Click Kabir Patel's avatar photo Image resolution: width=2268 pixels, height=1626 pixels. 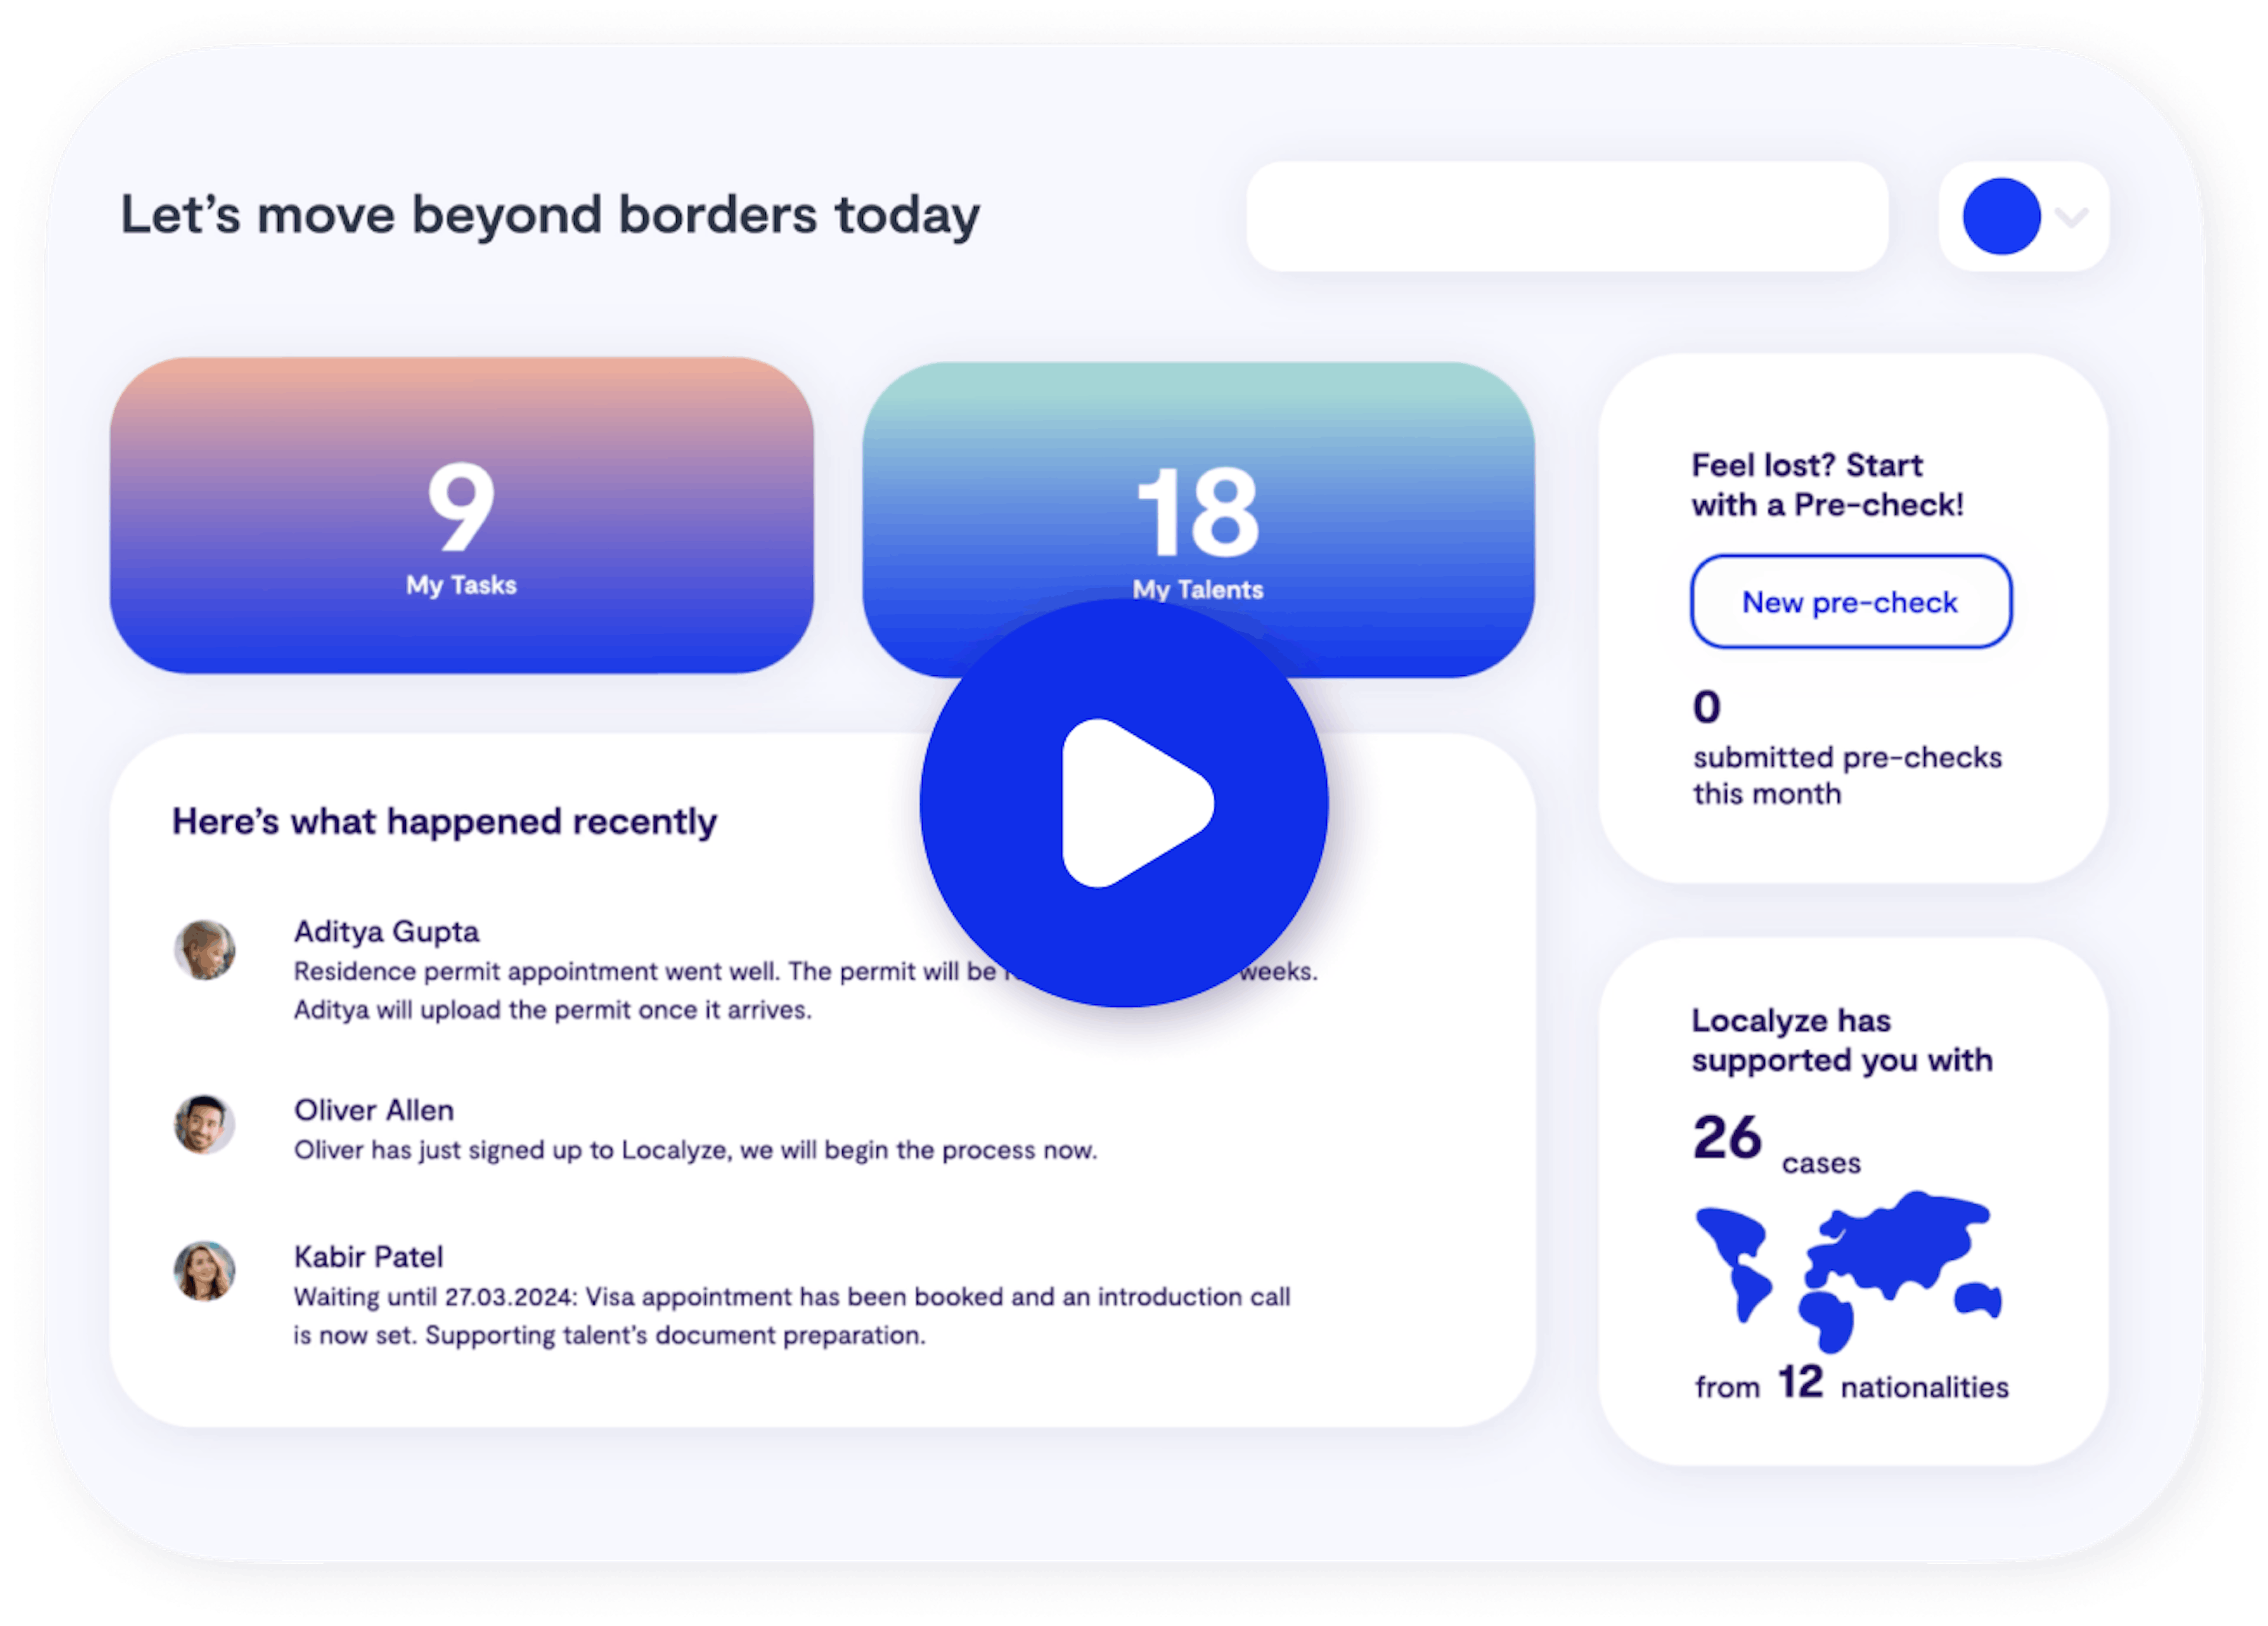tap(205, 1271)
